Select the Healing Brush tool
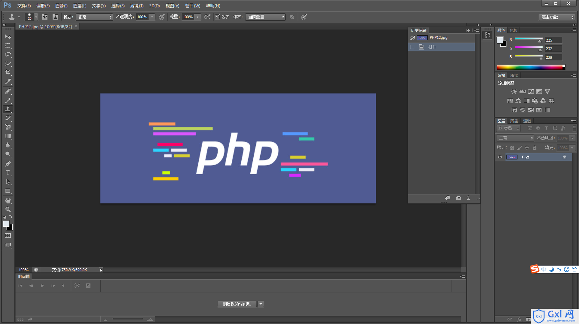Image resolution: width=579 pixels, height=324 pixels. [x=8, y=91]
